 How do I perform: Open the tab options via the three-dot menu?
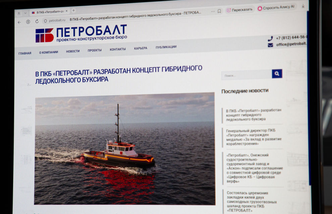(x=213, y=11)
